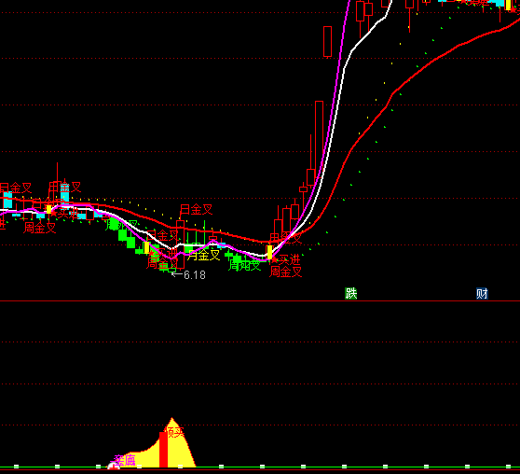
Task: Click the 顶买 label in indicator panel
Action: coord(175,432)
